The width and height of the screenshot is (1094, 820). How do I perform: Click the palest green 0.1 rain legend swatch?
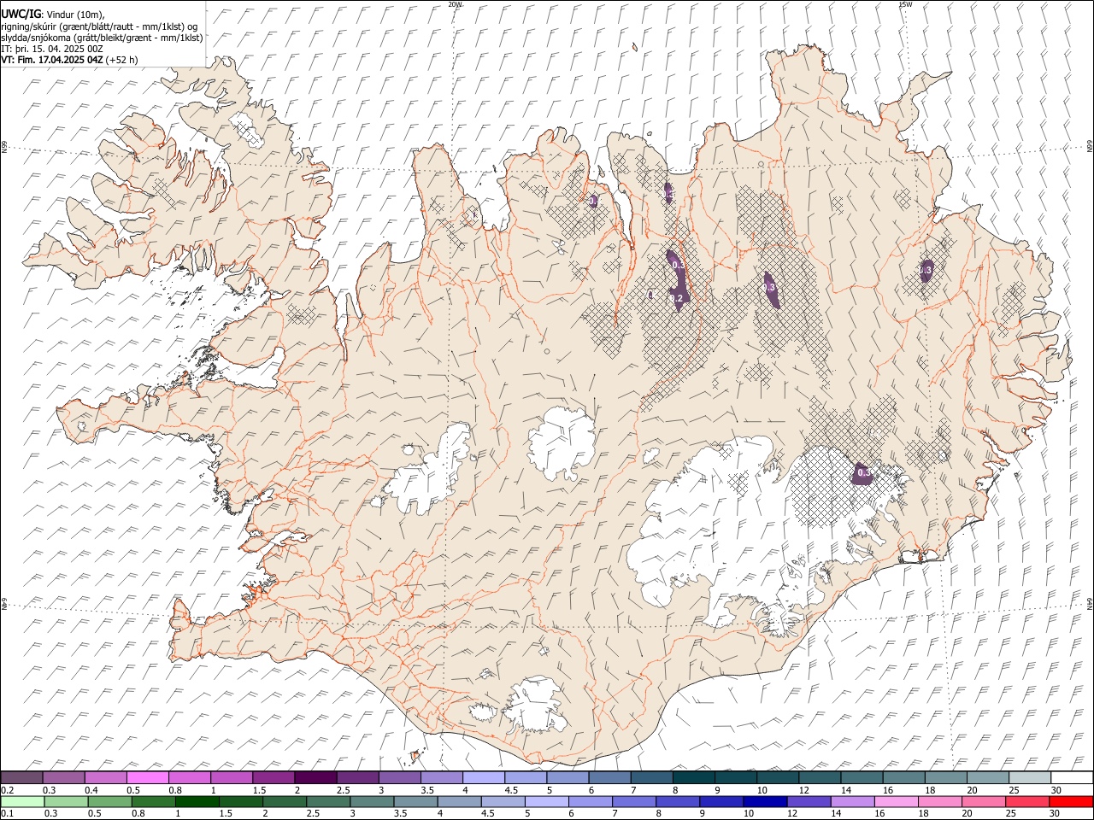point(22,801)
